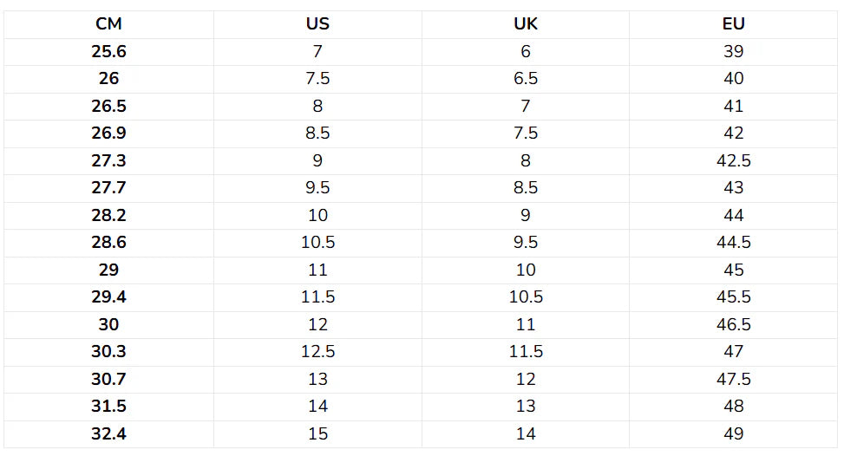This screenshot has width=844, height=456.
Task: Click the EU 49 cell
Action: (x=733, y=433)
